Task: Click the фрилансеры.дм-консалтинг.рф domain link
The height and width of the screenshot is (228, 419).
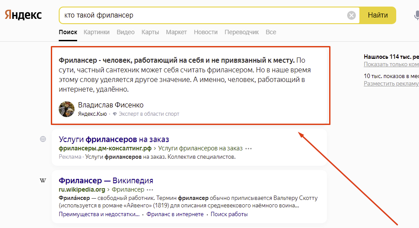Action: pos(105,148)
